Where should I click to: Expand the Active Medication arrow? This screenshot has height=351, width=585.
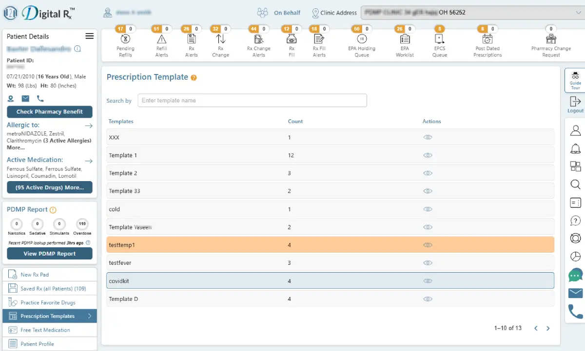click(x=88, y=160)
